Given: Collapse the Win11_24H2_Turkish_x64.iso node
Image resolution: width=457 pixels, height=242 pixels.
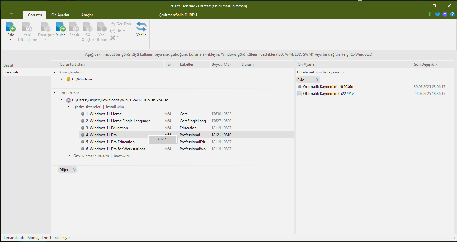Looking at the screenshot, I should pos(61,100).
